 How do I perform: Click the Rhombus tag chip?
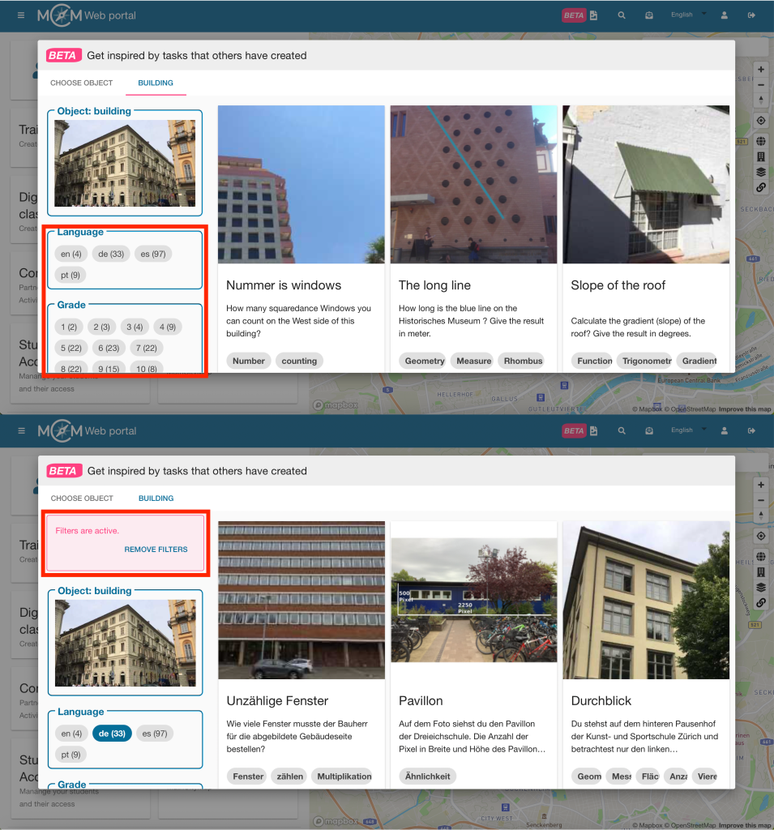tap(523, 361)
